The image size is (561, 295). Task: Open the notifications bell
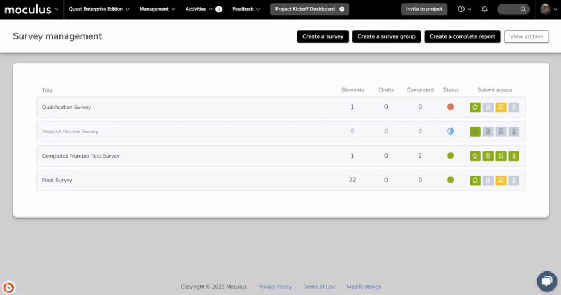pyautogui.click(x=484, y=9)
